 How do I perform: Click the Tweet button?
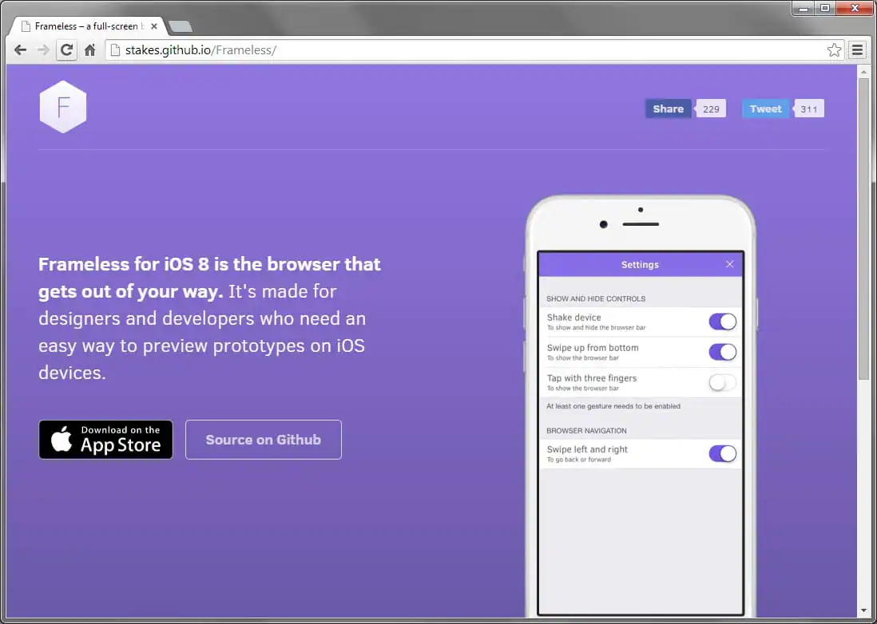766,109
